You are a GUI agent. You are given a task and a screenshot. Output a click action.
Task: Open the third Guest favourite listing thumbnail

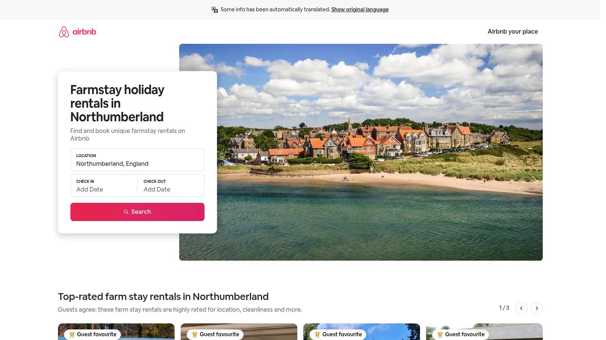(x=362, y=332)
